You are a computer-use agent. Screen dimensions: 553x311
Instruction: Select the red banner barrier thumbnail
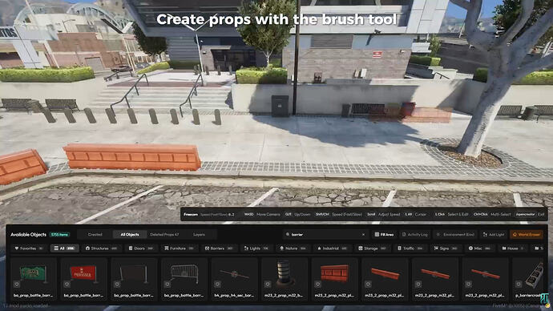[x=83, y=273]
